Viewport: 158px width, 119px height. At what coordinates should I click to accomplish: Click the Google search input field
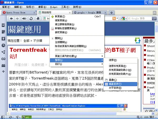[x=140, y=19]
